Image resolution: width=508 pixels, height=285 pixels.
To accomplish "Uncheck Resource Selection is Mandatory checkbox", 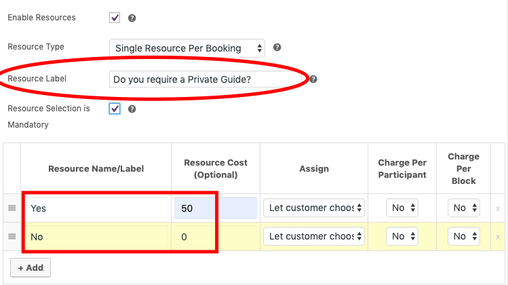I will pyautogui.click(x=115, y=109).
